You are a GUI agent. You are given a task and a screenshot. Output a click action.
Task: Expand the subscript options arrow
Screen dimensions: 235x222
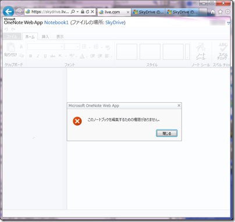[66, 56]
